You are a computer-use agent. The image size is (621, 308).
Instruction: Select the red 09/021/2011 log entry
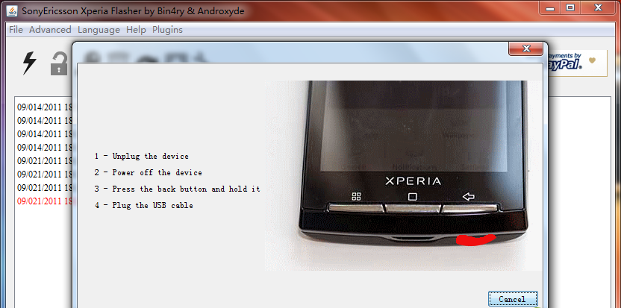45,201
